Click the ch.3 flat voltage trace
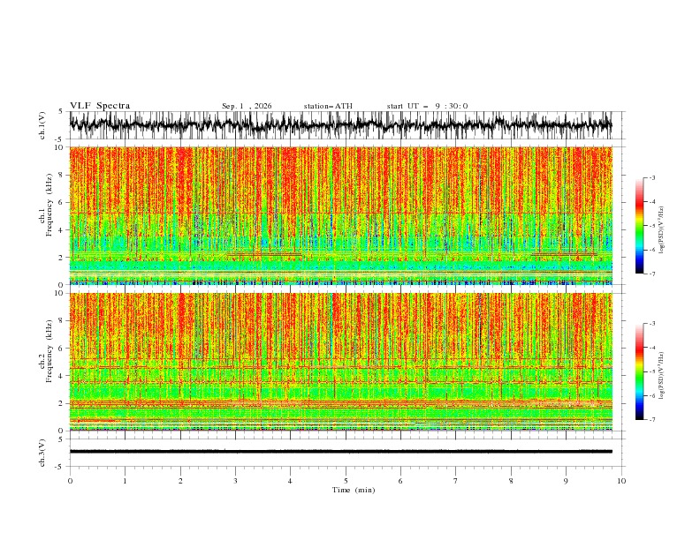 [340, 452]
